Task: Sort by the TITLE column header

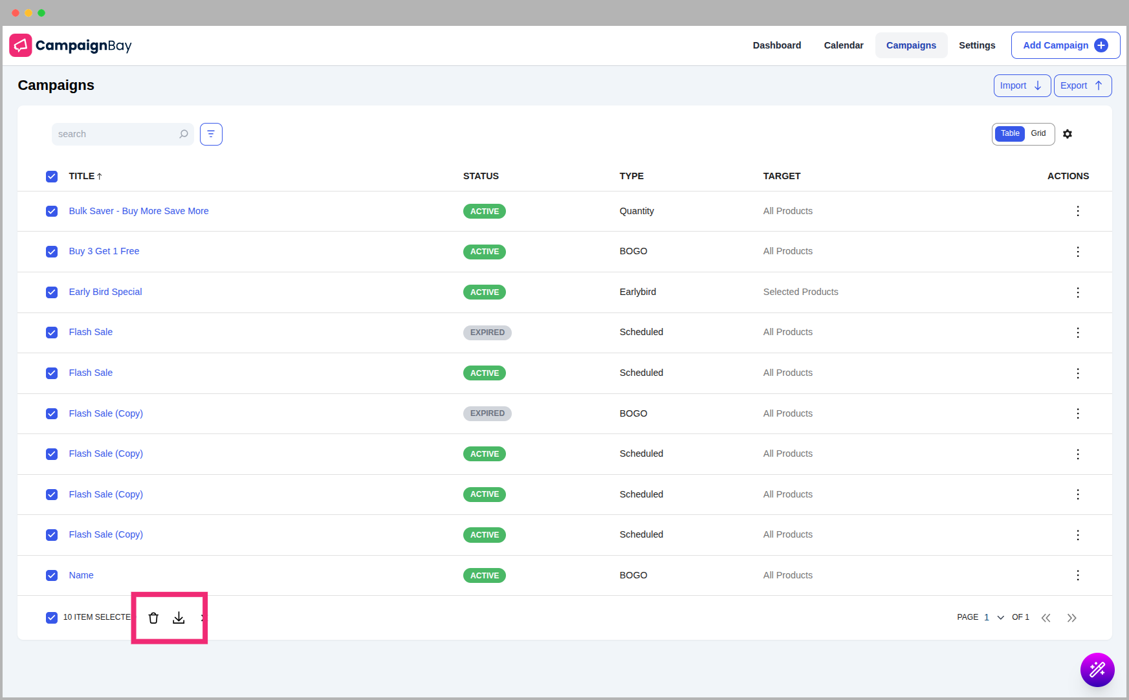Action: coord(85,176)
